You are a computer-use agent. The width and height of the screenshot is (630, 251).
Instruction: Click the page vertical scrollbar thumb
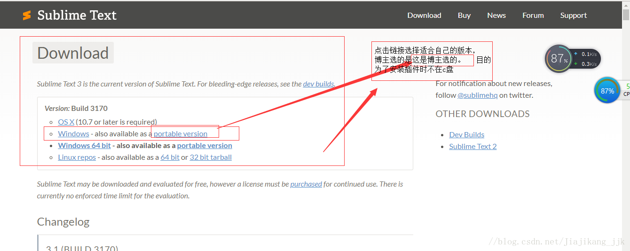pos(626,15)
